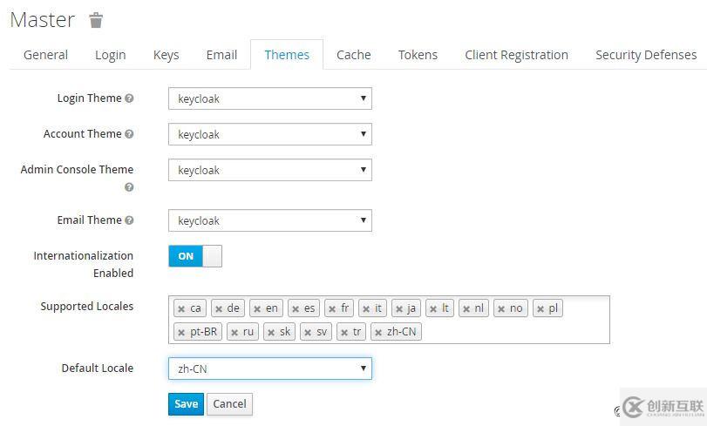Open the Login Theme dropdown

point(269,98)
